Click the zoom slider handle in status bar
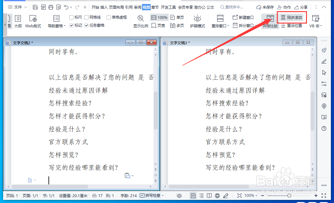The image size is (334, 203). [289, 196]
